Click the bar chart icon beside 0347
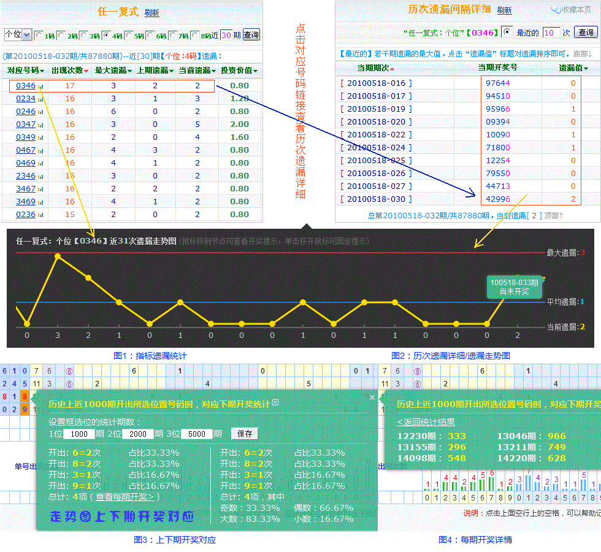This screenshot has width=601, height=552. point(41,125)
